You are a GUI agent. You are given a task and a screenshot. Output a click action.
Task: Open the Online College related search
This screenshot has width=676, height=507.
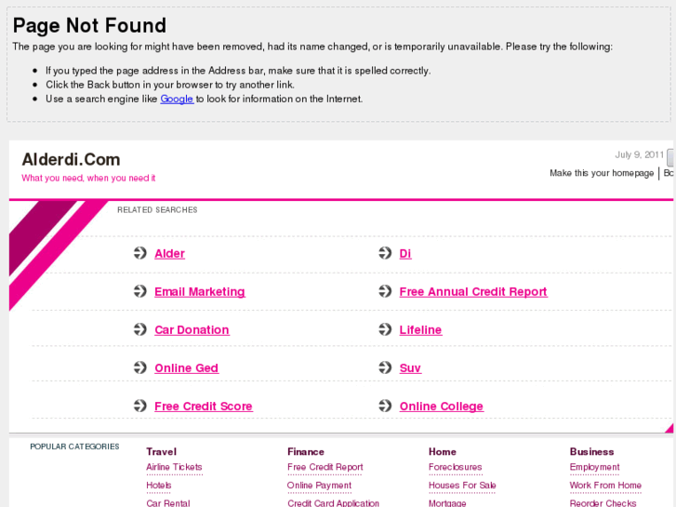click(x=441, y=406)
